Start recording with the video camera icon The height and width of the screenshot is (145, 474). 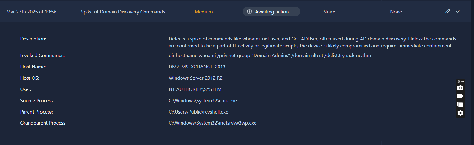(460, 96)
